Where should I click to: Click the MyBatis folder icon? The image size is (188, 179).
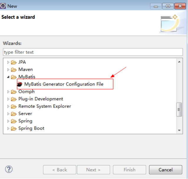pyautogui.click(x=14, y=77)
